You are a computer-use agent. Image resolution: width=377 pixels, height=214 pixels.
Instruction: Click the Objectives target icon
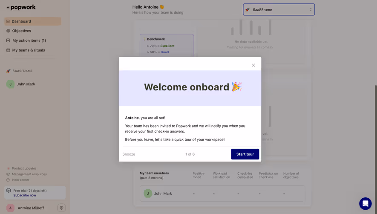point(8,31)
